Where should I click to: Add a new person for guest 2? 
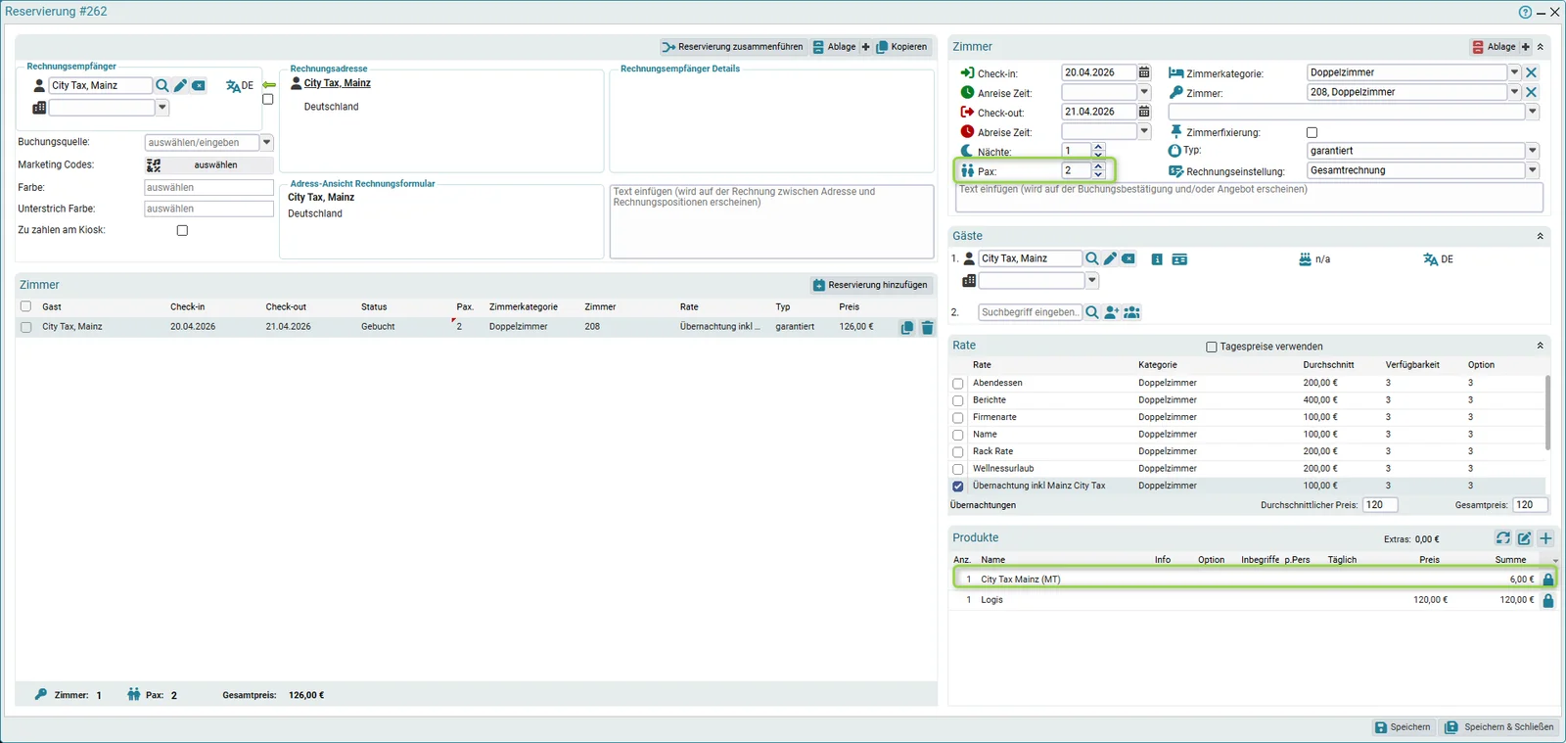(1112, 312)
